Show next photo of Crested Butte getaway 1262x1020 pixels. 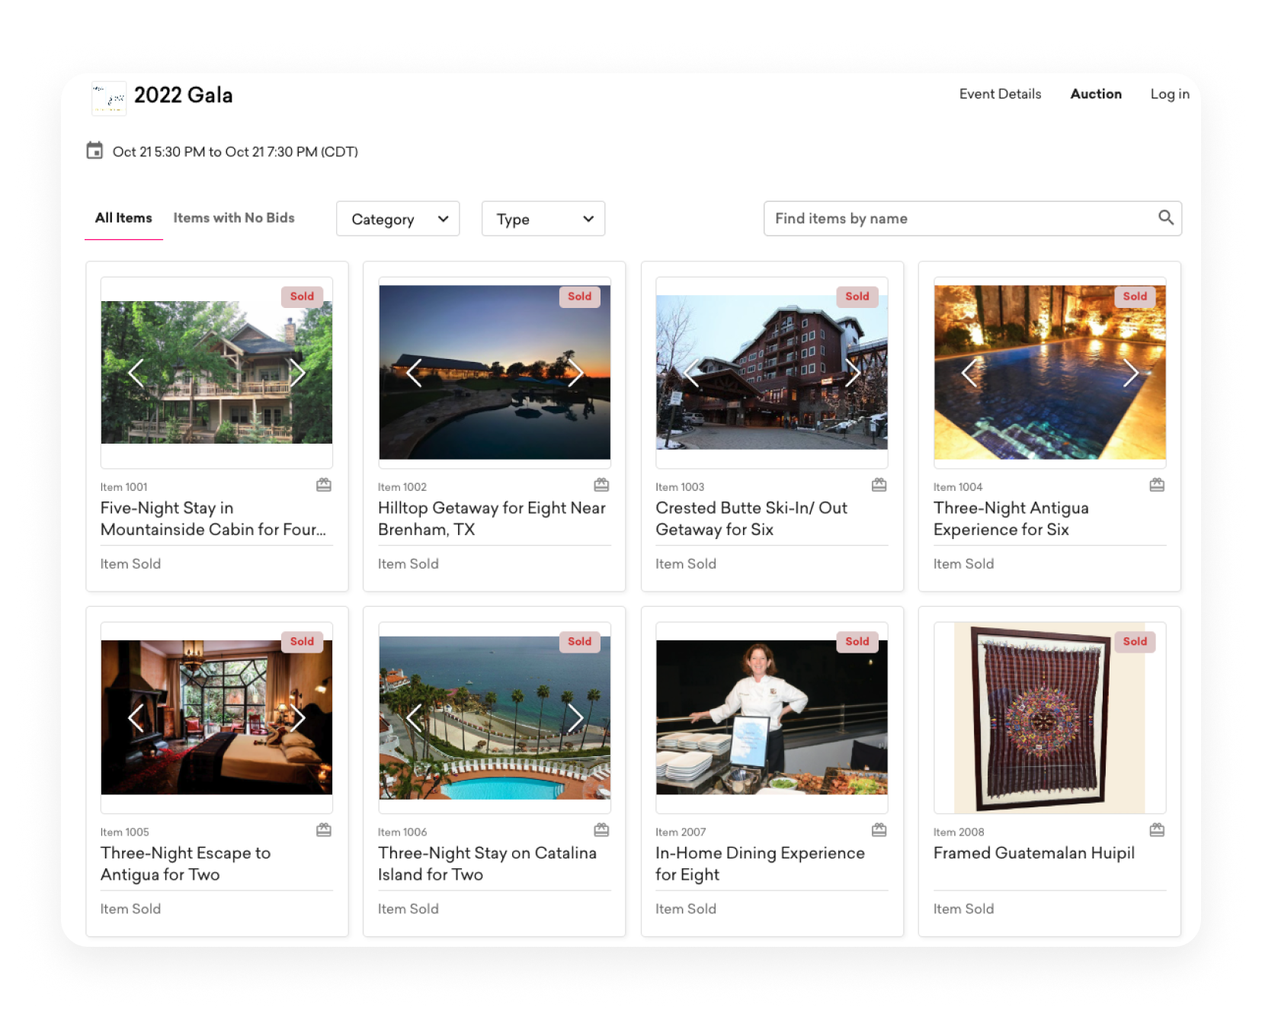(x=852, y=373)
